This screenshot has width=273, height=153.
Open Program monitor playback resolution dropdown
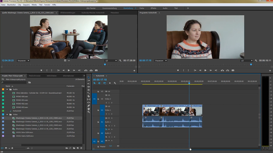pyautogui.click(x=247, y=60)
